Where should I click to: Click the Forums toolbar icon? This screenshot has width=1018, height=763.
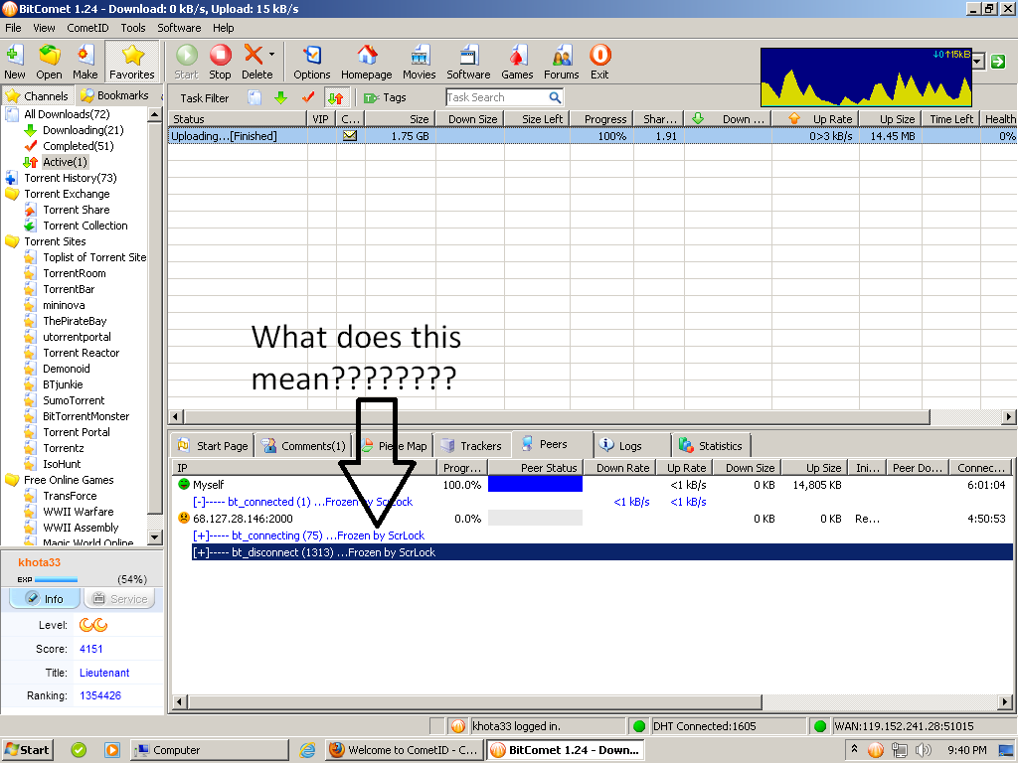pyautogui.click(x=561, y=61)
